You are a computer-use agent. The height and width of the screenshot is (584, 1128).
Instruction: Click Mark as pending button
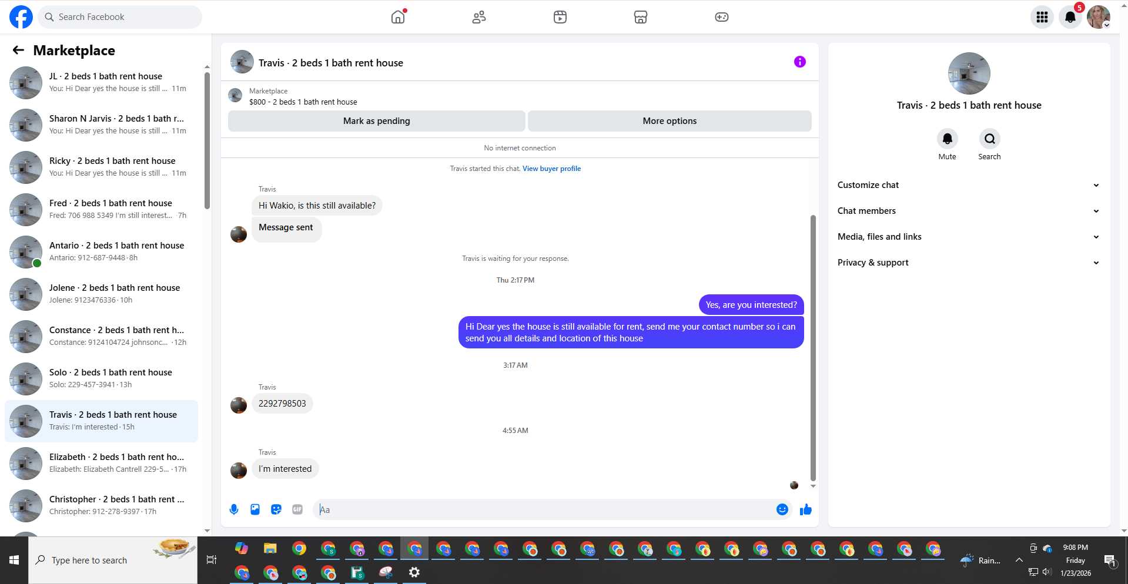[x=377, y=121]
